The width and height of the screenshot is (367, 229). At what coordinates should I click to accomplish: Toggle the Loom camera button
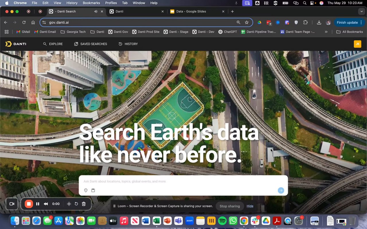[12, 204]
